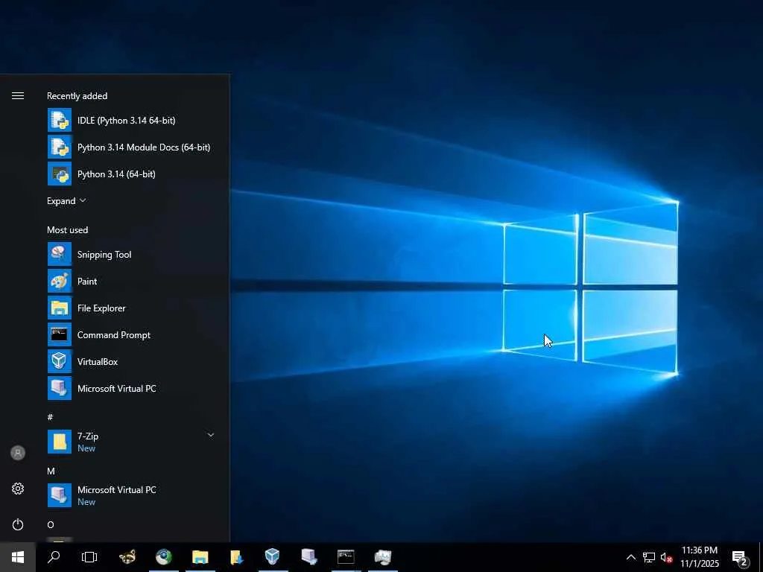This screenshot has width=763, height=572.
Task: Launch Snipping Tool from Most used
Action: [132, 255]
